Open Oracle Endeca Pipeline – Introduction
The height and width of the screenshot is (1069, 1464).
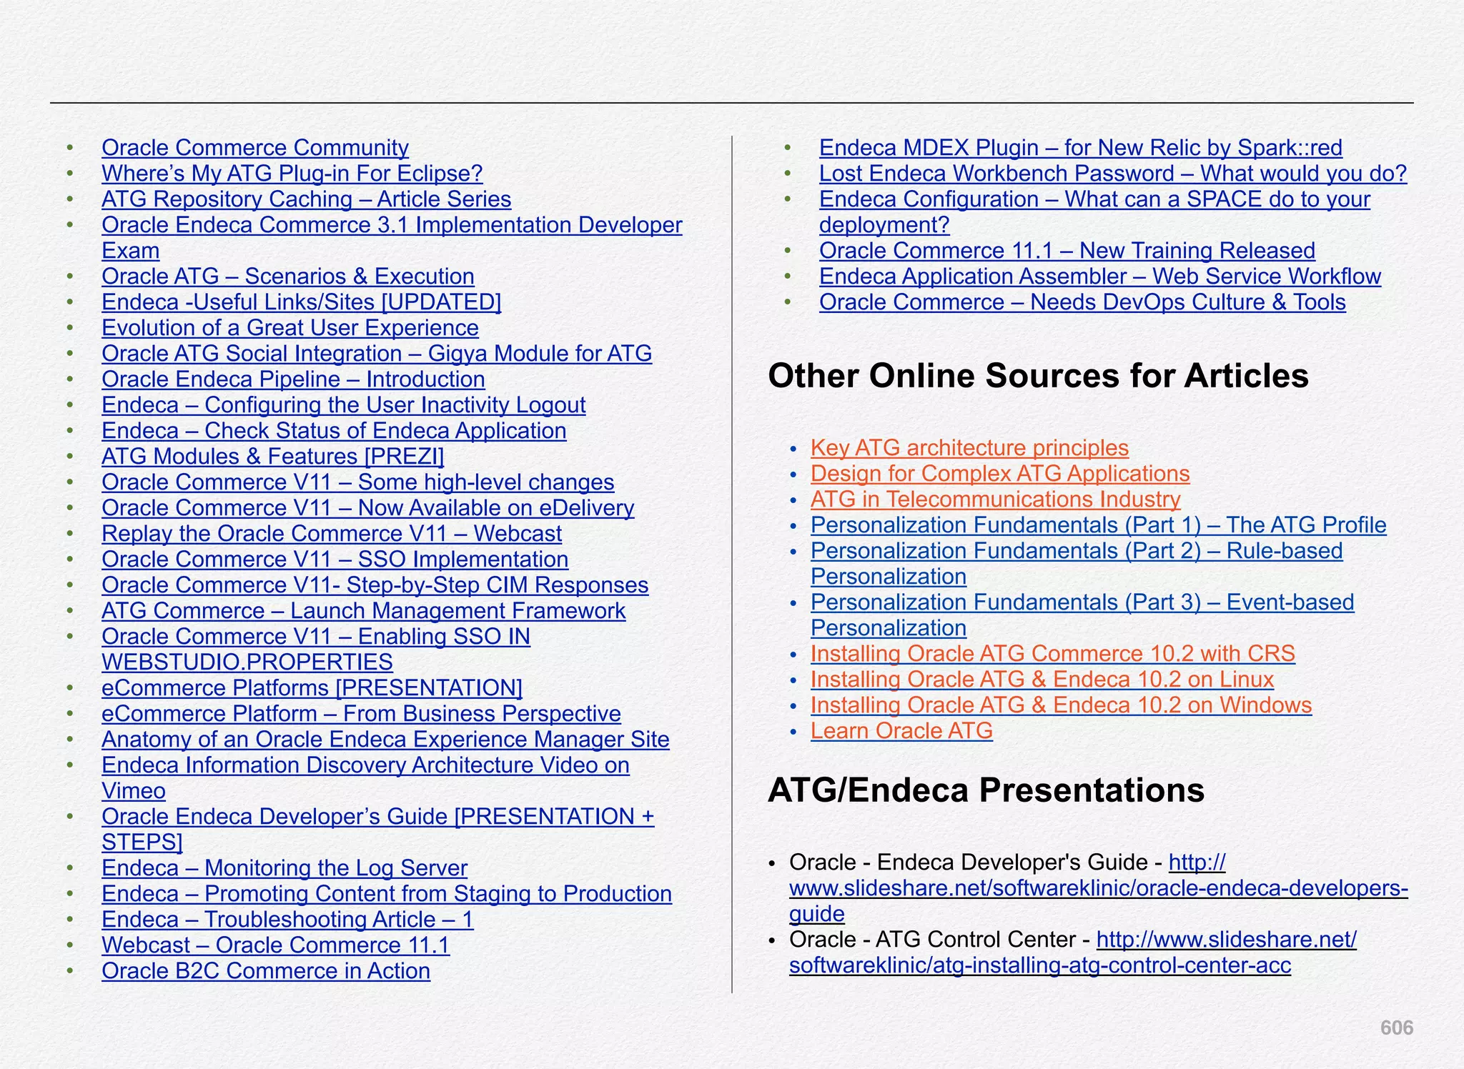[293, 379]
